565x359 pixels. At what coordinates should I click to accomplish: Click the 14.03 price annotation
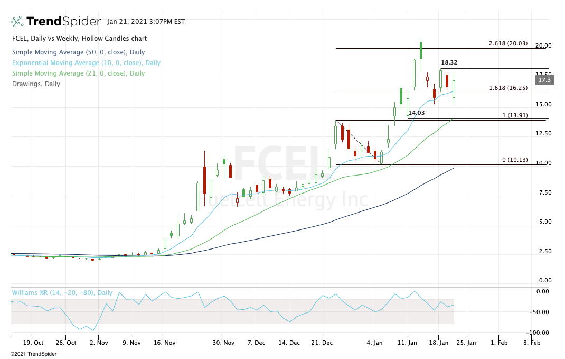pos(417,113)
